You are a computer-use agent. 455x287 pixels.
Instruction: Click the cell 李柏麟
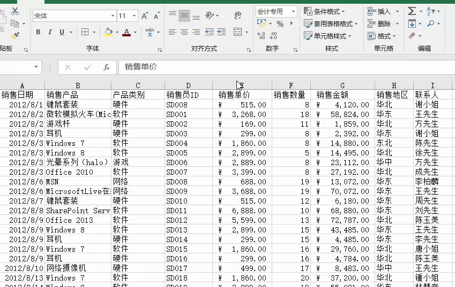coord(432,182)
